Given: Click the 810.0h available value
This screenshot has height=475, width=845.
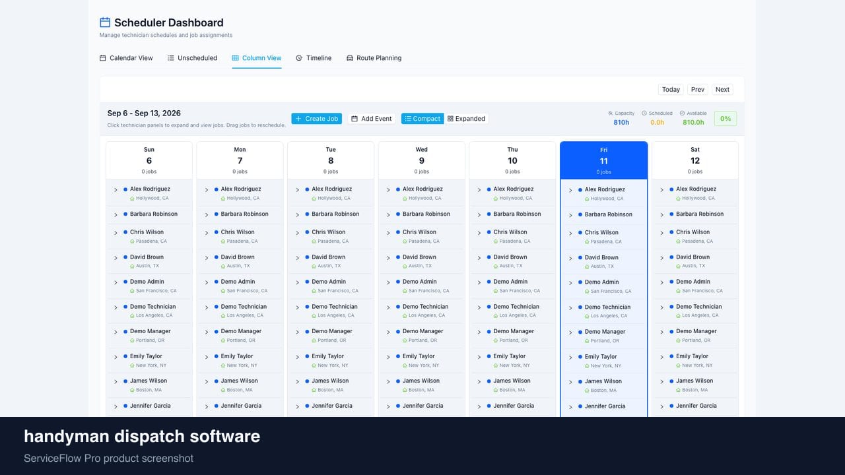Looking at the screenshot, I should point(693,122).
